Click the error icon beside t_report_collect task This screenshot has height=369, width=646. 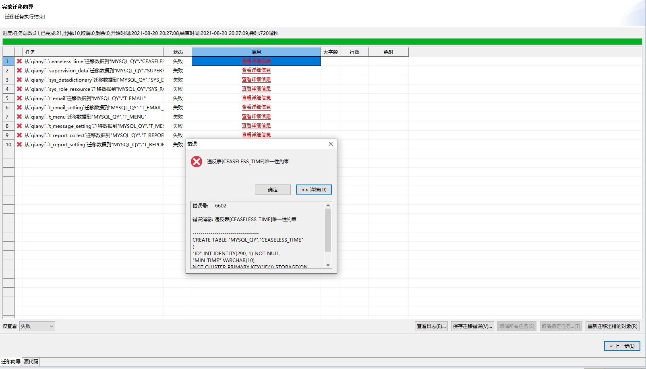point(19,135)
